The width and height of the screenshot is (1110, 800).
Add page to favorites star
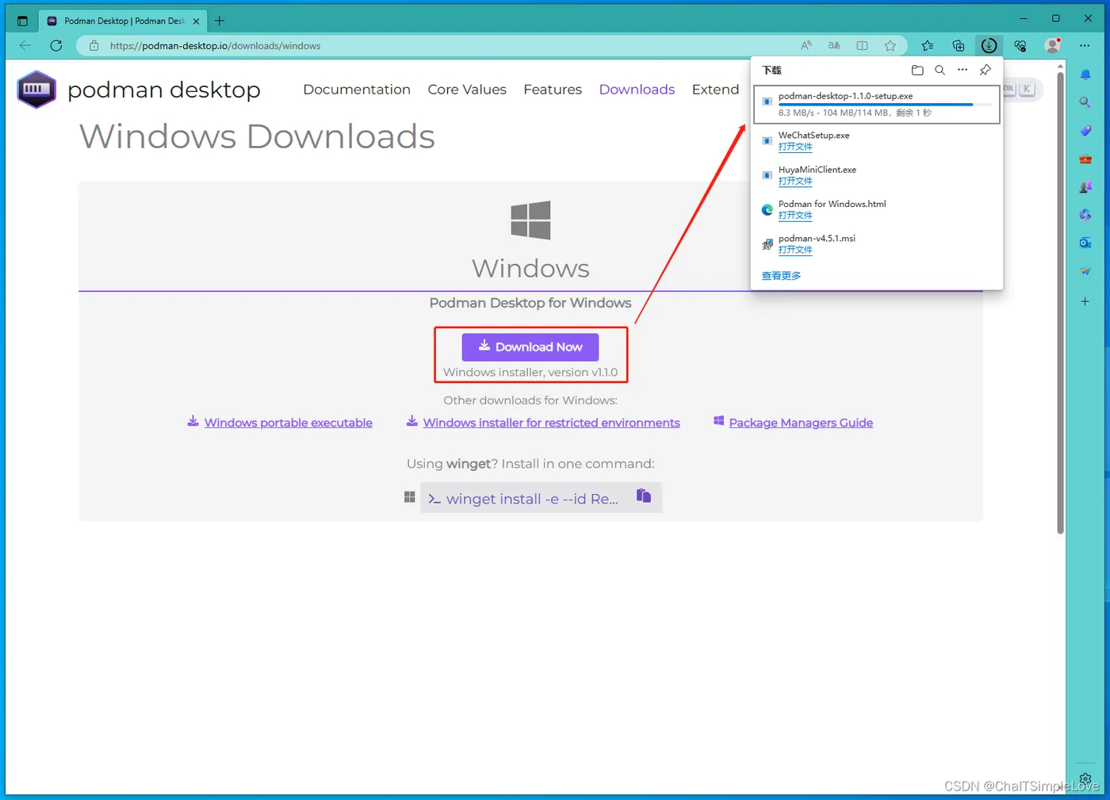890,46
